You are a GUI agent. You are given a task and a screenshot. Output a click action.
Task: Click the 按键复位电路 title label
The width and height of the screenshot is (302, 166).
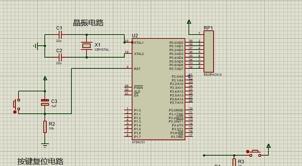pos(40,161)
